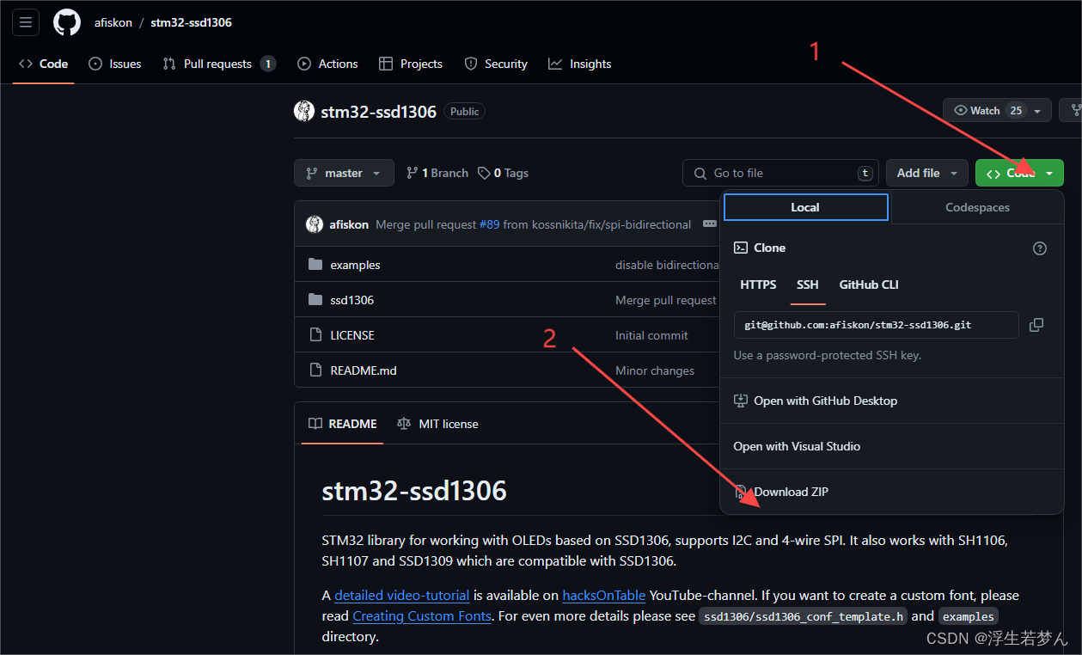Click afiskon commit author name
The width and height of the screenshot is (1082, 655).
coord(349,224)
